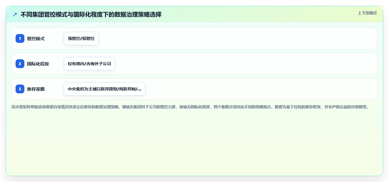Viewport: 389px width, 182px height.
Task: Select the 强管控/弱管控 chip
Action: click(81, 38)
